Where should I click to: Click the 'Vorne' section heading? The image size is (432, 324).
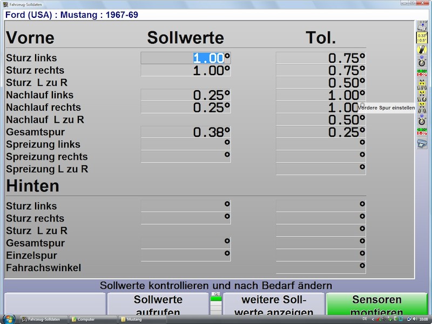pyautogui.click(x=30, y=37)
